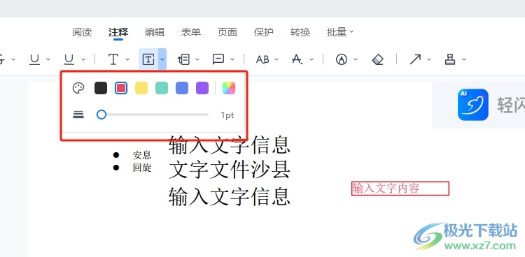This screenshot has width=525, height=257.
Task: Switch to the 编辑 tab
Action: (x=155, y=32)
